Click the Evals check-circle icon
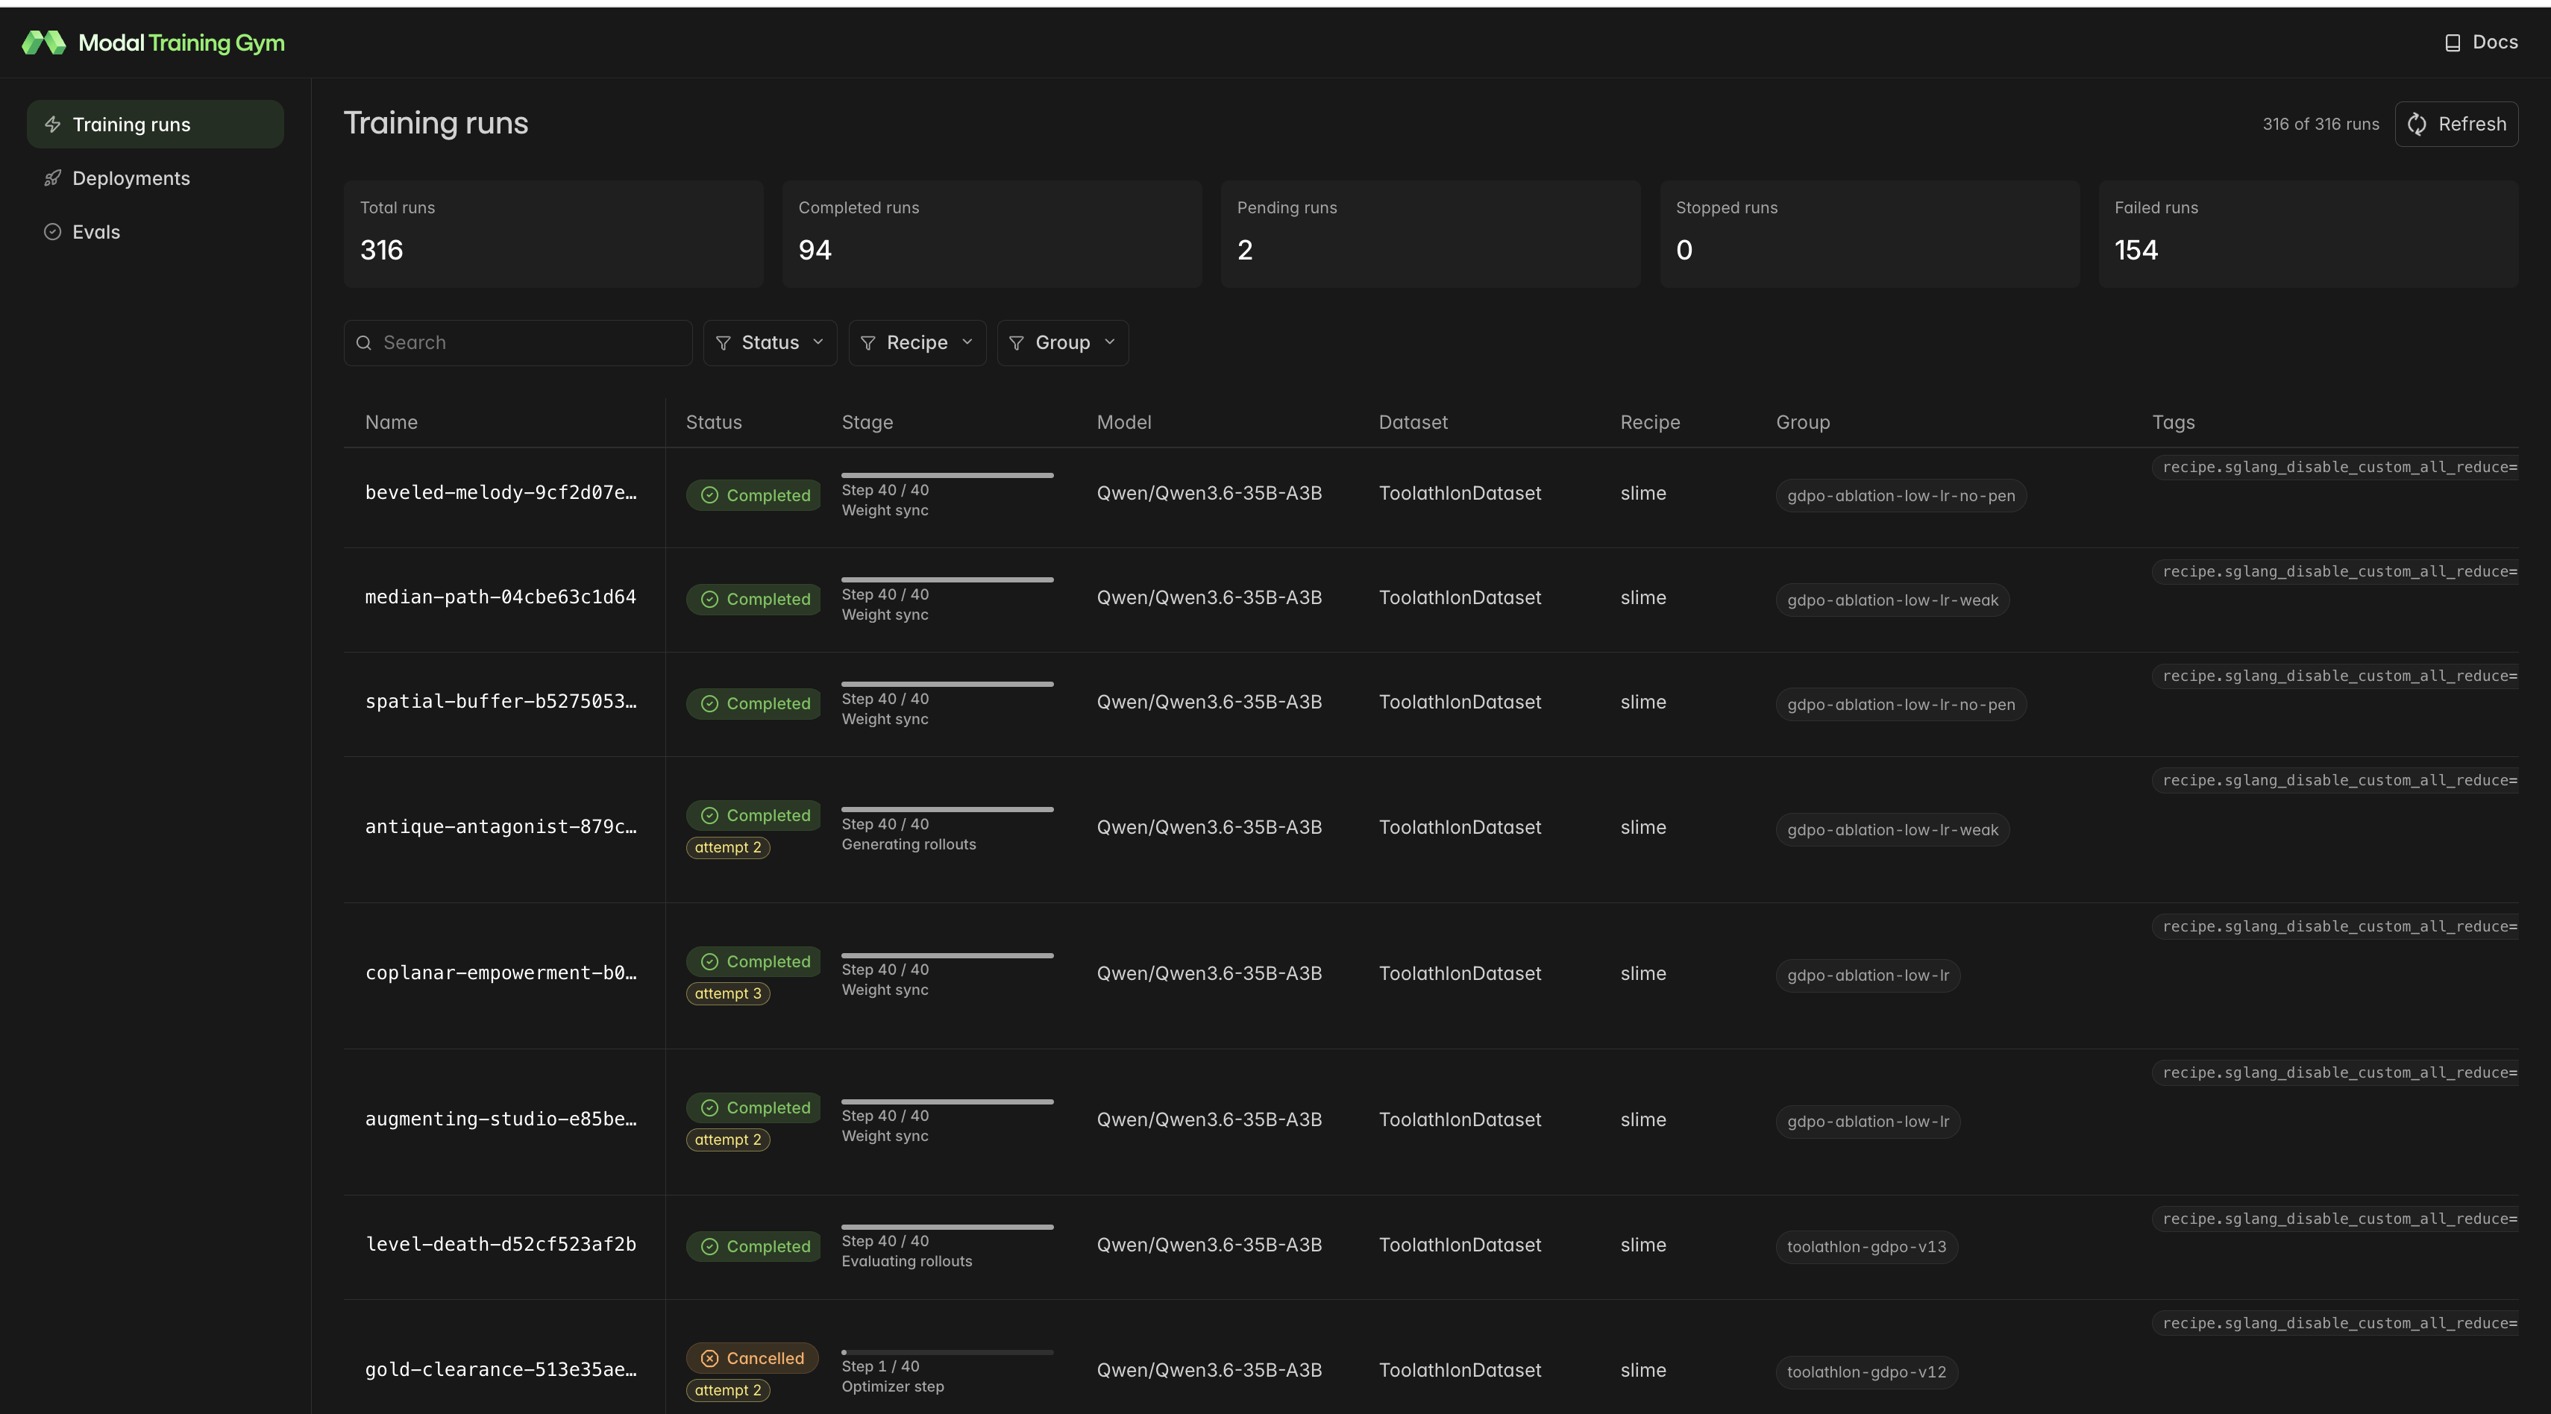 [52, 232]
